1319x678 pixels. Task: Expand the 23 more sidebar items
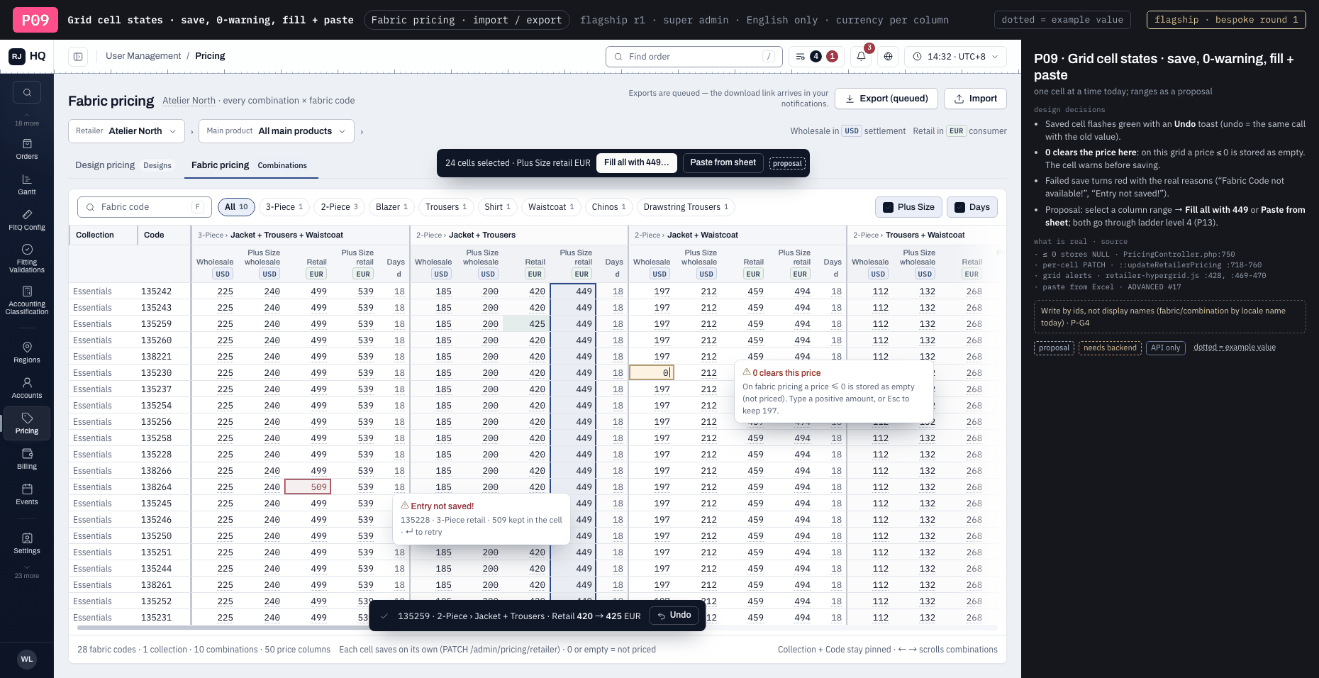click(x=27, y=572)
